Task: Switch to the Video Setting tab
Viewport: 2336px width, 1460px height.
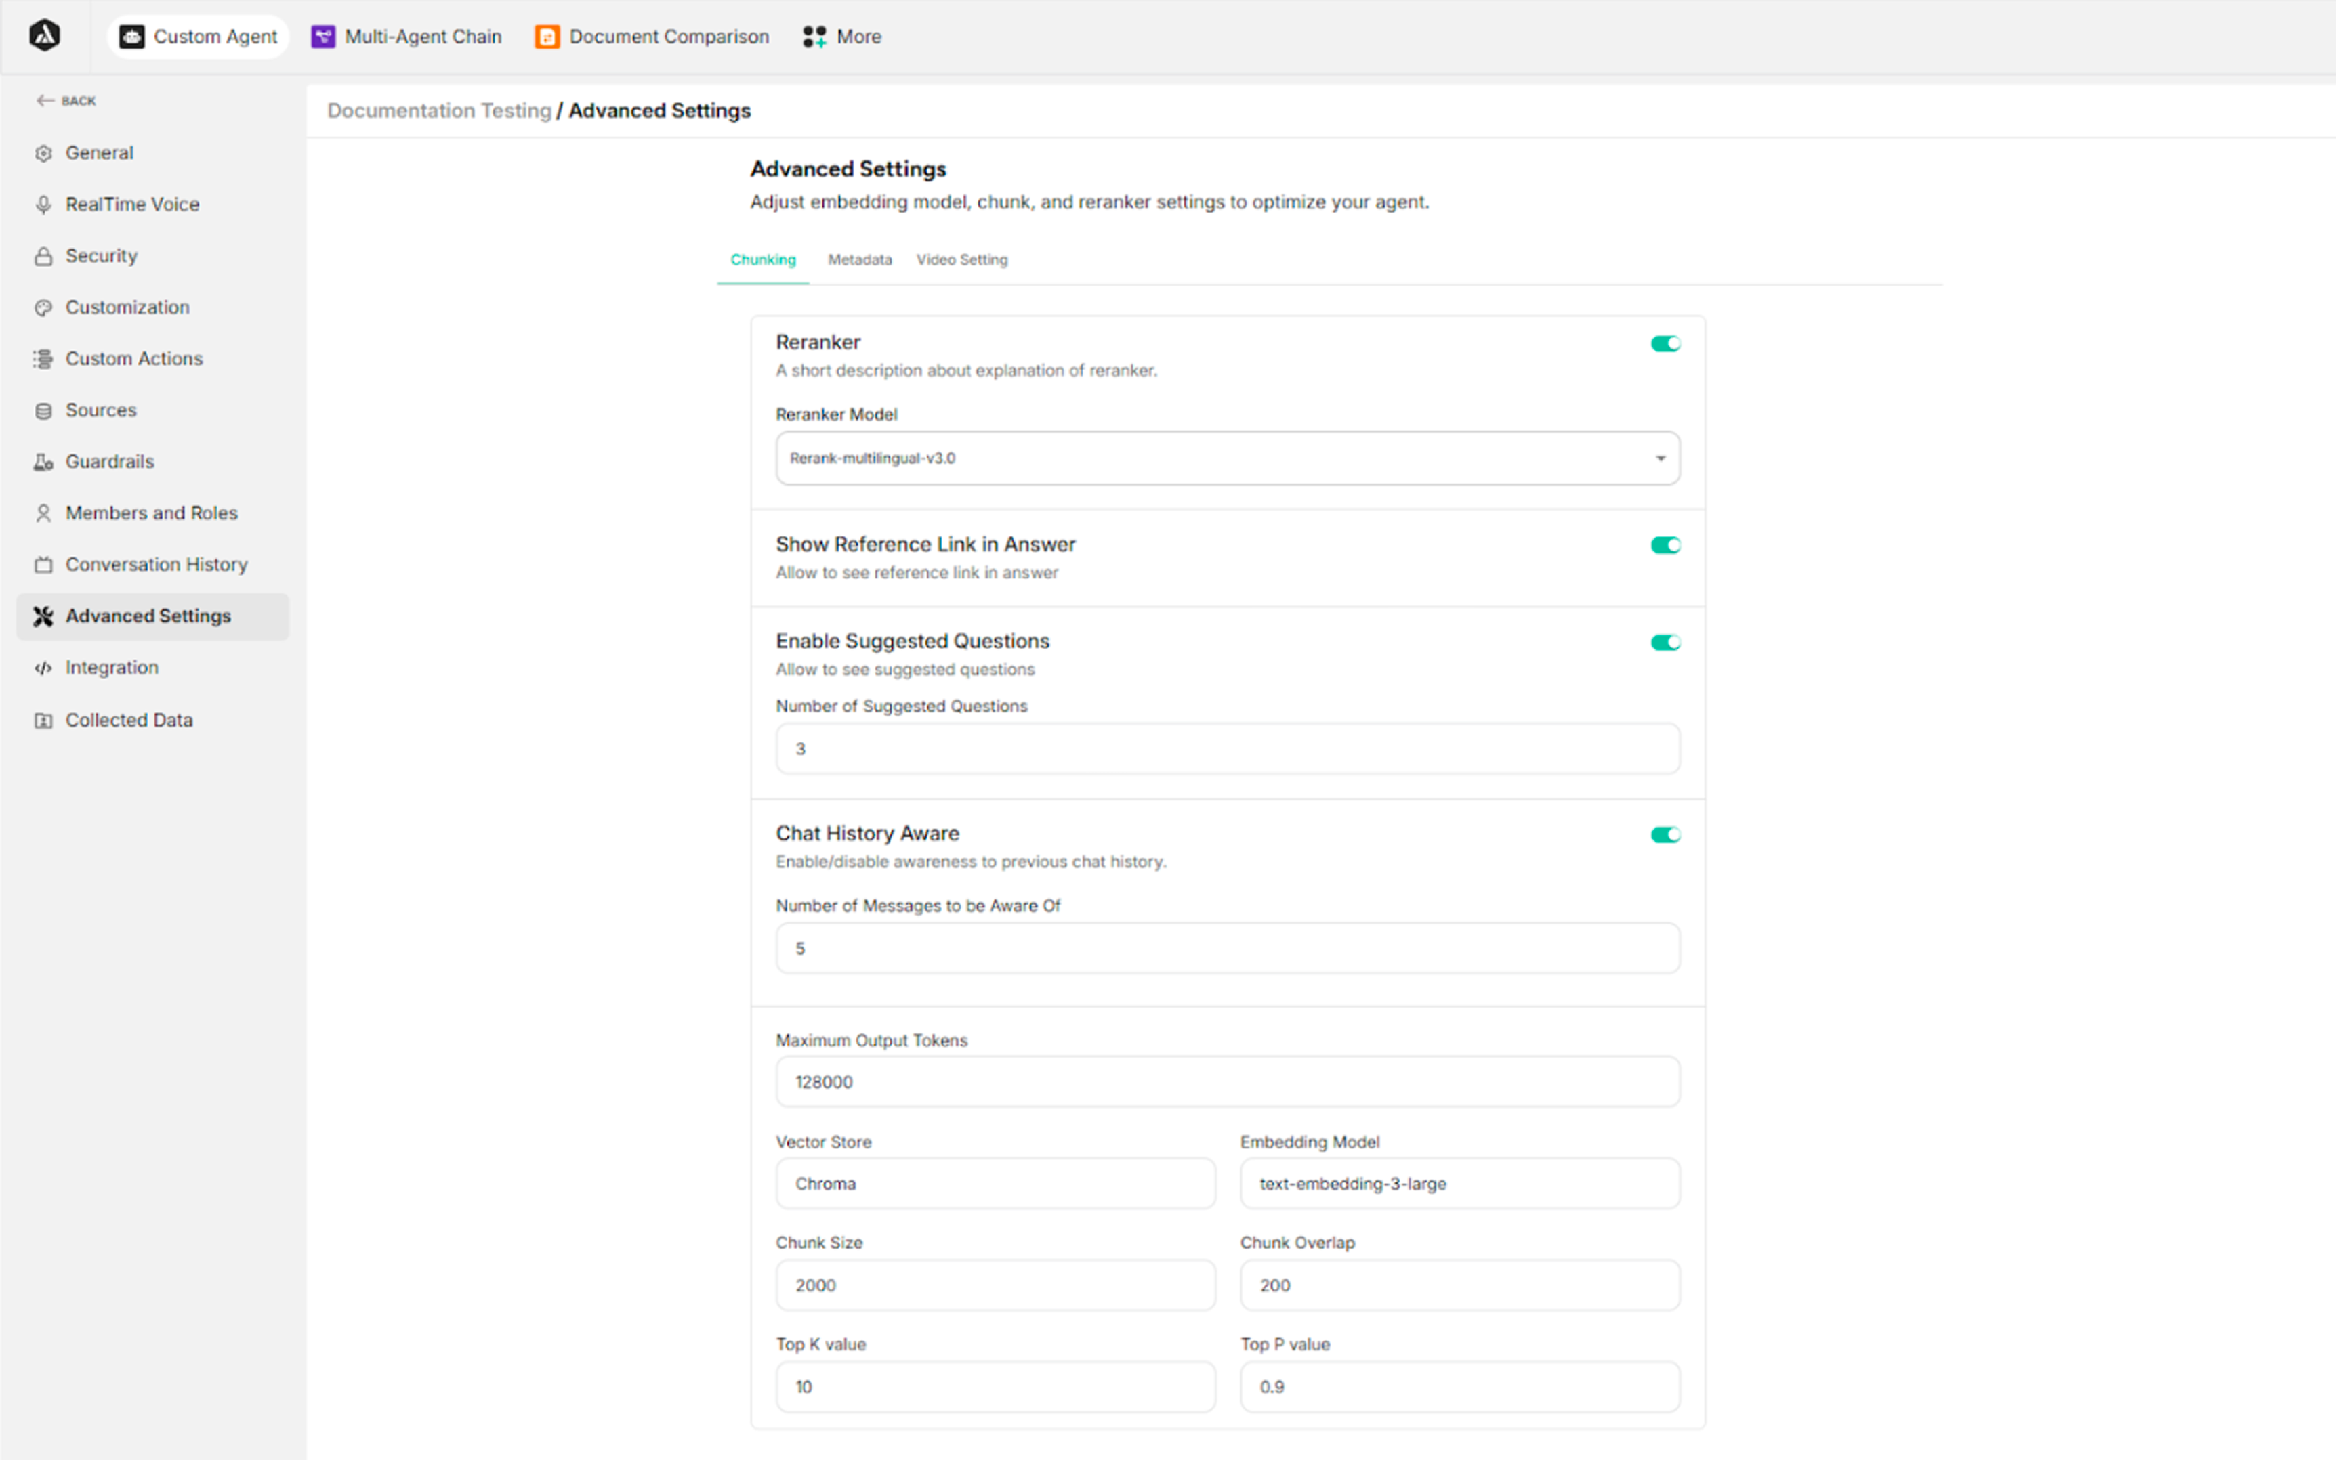Action: pos(961,259)
